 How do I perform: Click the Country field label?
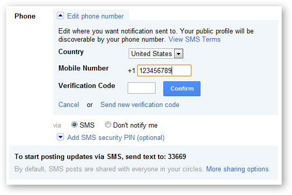71,52
